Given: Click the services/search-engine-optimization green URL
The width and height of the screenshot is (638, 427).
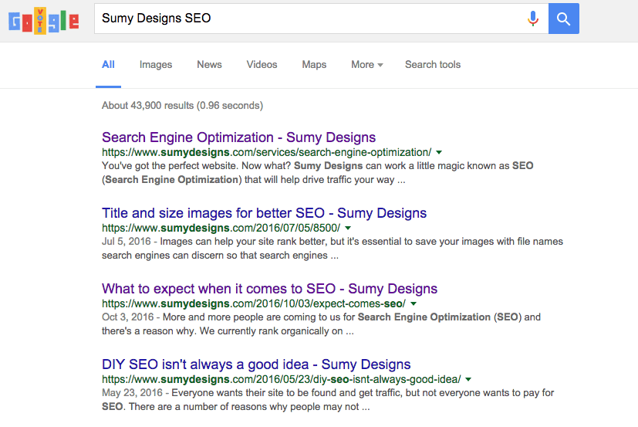Looking at the screenshot, I should pyautogui.click(x=266, y=152).
